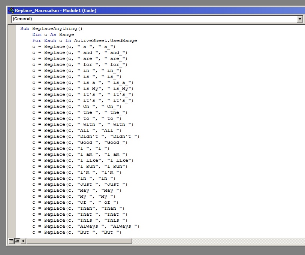305x255 pixels.
Task: Click the Replace line with "Just "
Action: (80, 185)
